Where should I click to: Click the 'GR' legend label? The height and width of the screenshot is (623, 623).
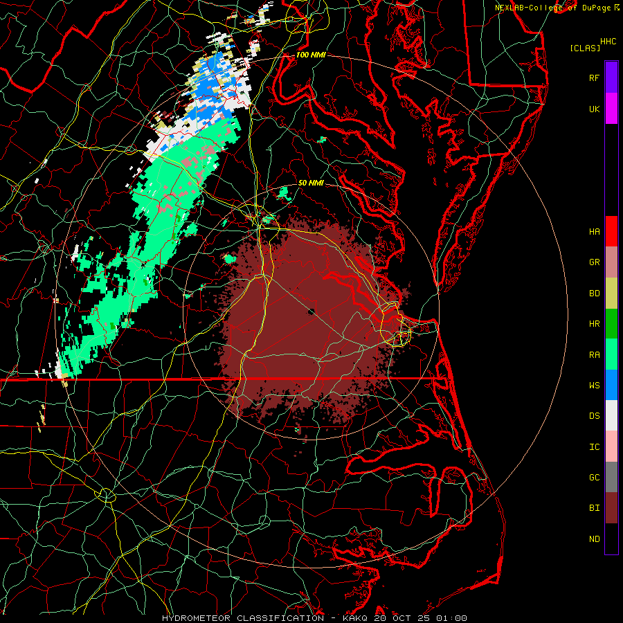595,262
